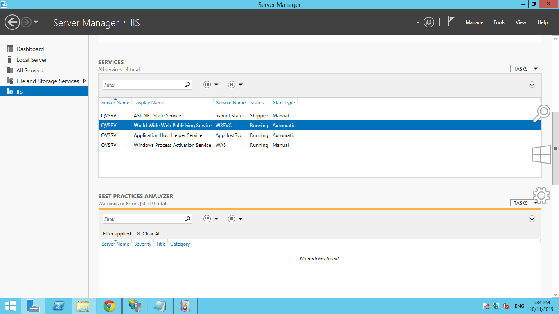Open the View menu
The width and height of the screenshot is (559, 314).
(521, 22)
